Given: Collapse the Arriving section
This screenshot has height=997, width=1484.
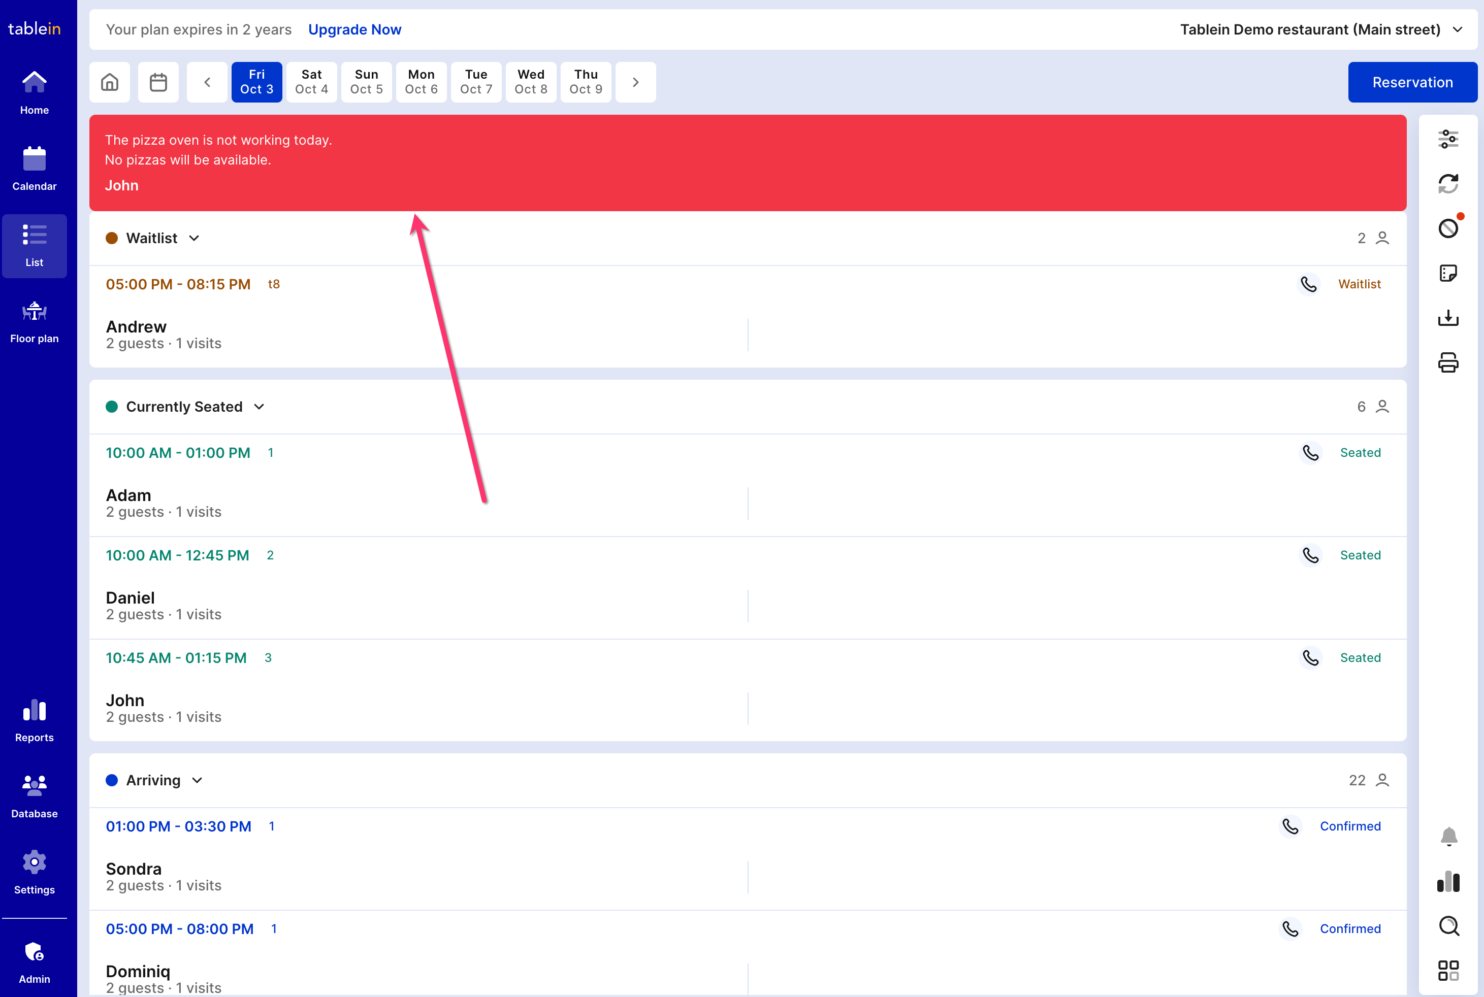Looking at the screenshot, I should [x=197, y=780].
